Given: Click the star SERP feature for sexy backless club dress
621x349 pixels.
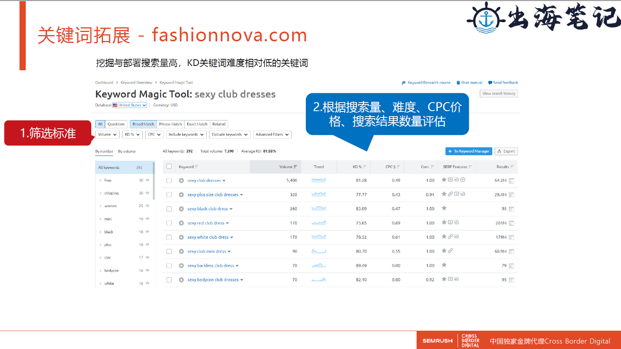Looking at the screenshot, I should tap(444, 265).
